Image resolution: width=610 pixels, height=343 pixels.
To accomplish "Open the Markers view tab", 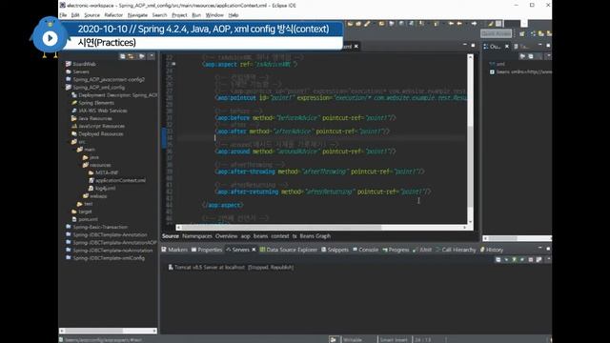I will coord(174,250).
